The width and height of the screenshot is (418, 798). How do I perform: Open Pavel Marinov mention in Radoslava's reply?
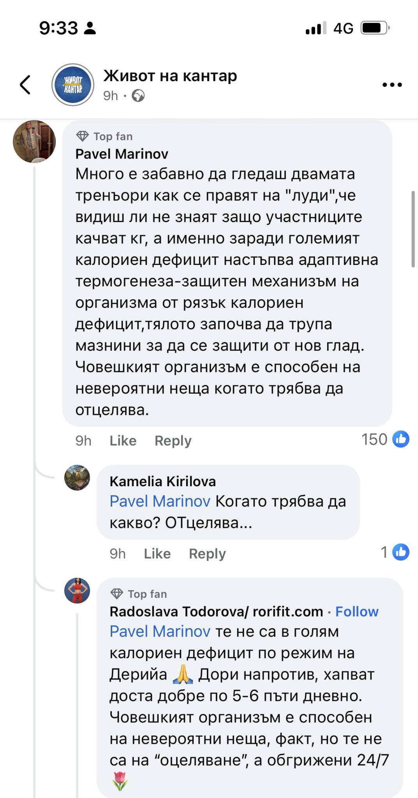point(160,632)
